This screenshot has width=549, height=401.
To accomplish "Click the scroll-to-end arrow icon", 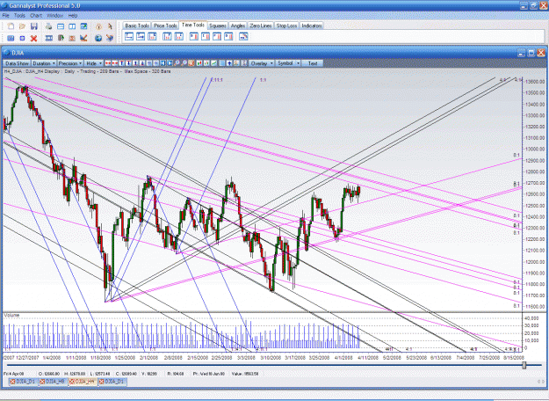I will (170, 63).
